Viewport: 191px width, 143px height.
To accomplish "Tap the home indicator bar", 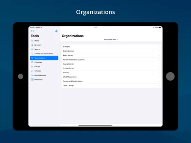I will 95,125.
